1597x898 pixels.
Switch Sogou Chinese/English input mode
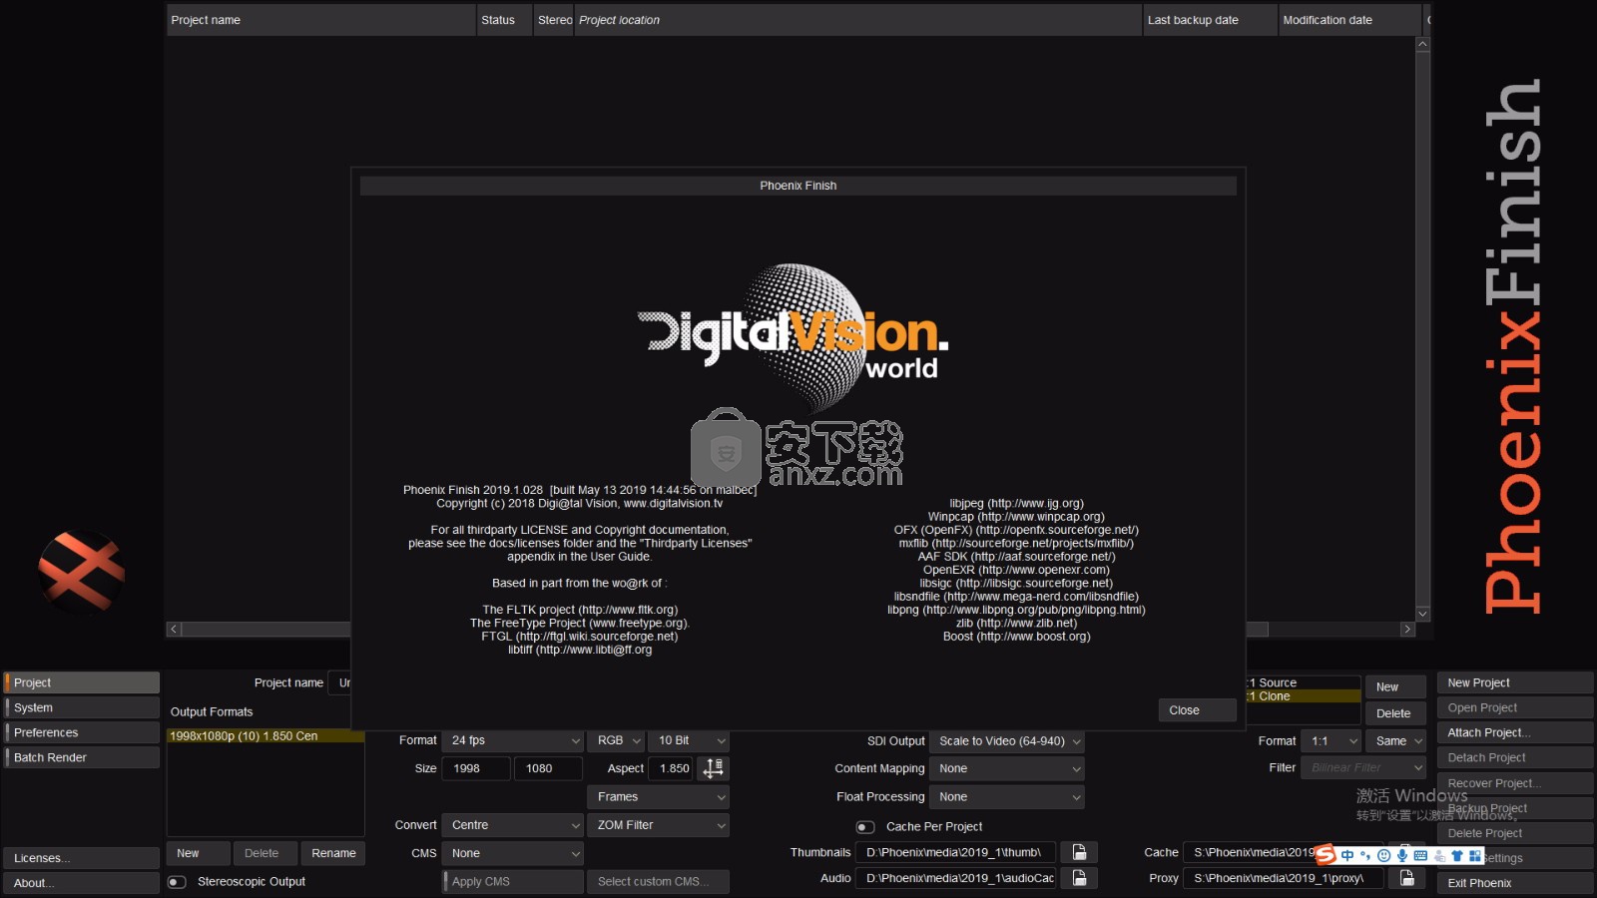click(1347, 855)
